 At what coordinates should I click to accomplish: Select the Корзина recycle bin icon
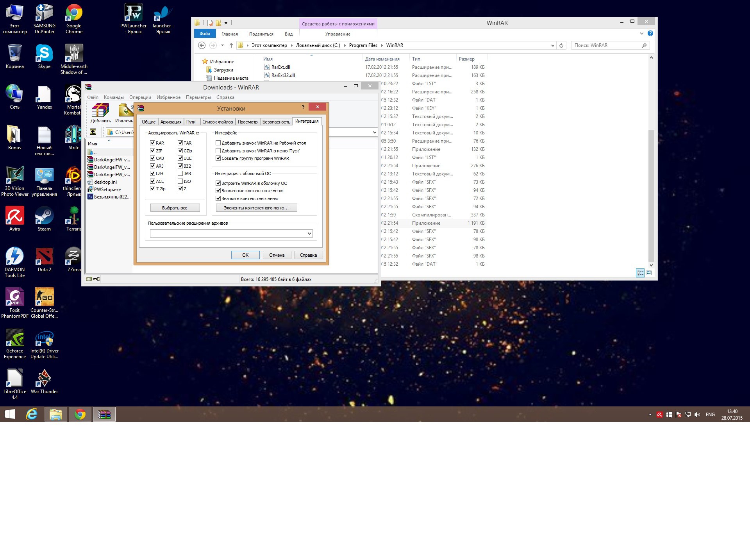coord(14,57)
